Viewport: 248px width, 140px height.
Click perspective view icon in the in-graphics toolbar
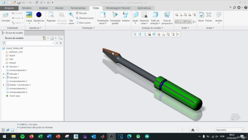(154, 34)
